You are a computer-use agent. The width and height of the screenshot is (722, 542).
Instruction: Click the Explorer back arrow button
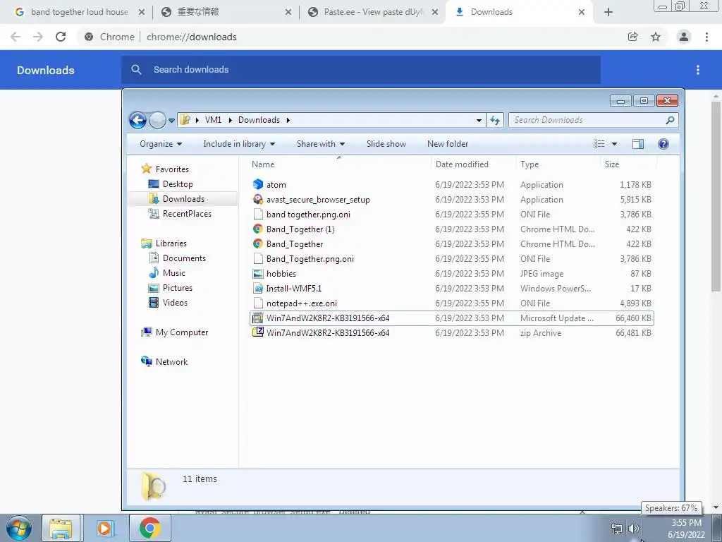(x=137, y=120)
